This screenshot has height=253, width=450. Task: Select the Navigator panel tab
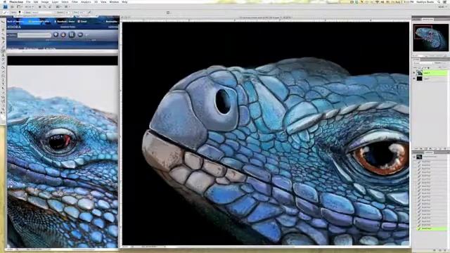427,19
